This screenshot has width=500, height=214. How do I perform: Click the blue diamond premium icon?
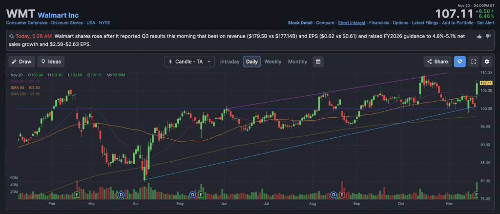pyautogui.click(x=459, y=62)
